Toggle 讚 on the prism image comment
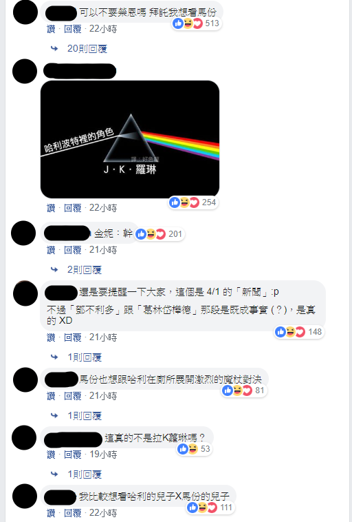This screenshot has width=352, height=522. pos(51,208)
